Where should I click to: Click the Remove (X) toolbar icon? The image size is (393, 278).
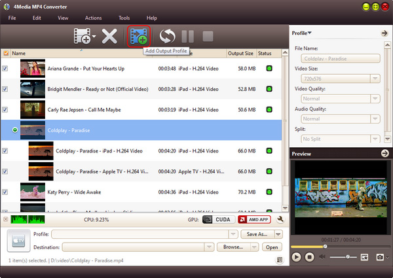[x=109, y=36]
